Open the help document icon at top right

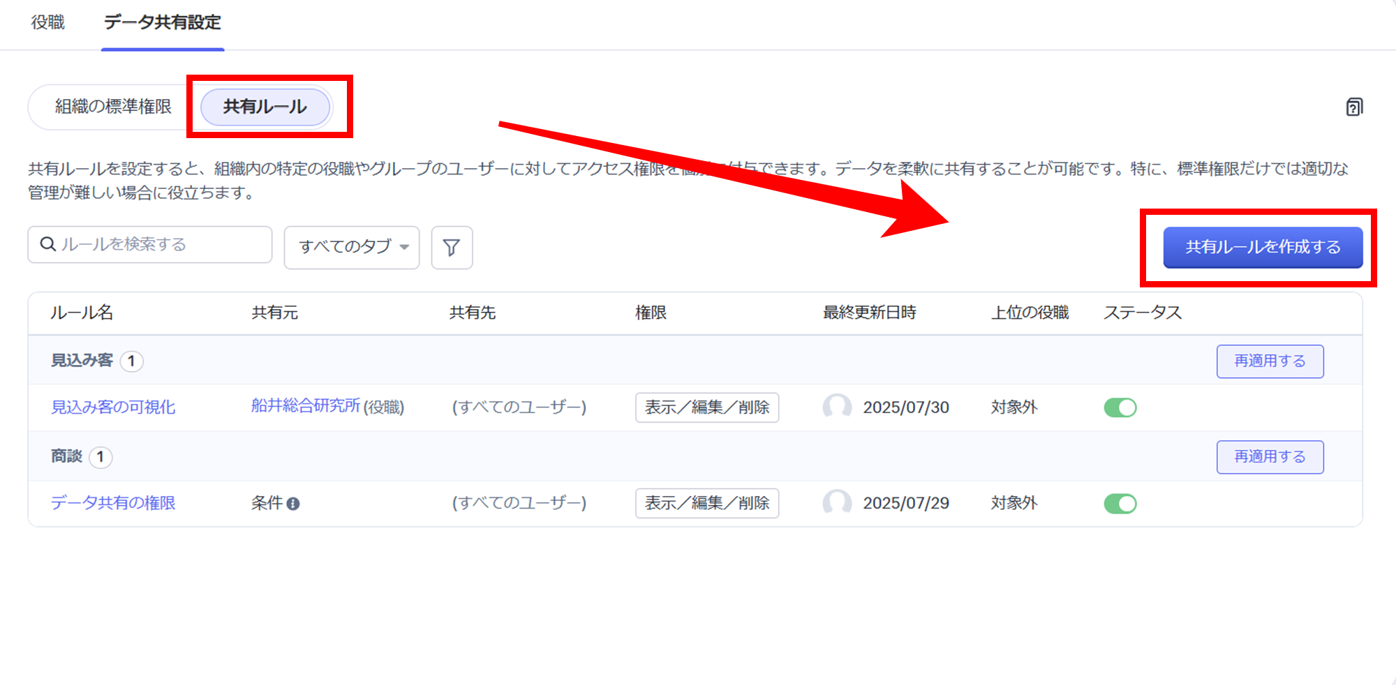tap(1354, 107)
